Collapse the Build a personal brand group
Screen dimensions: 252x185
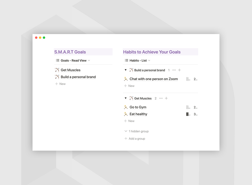[126, 70]
